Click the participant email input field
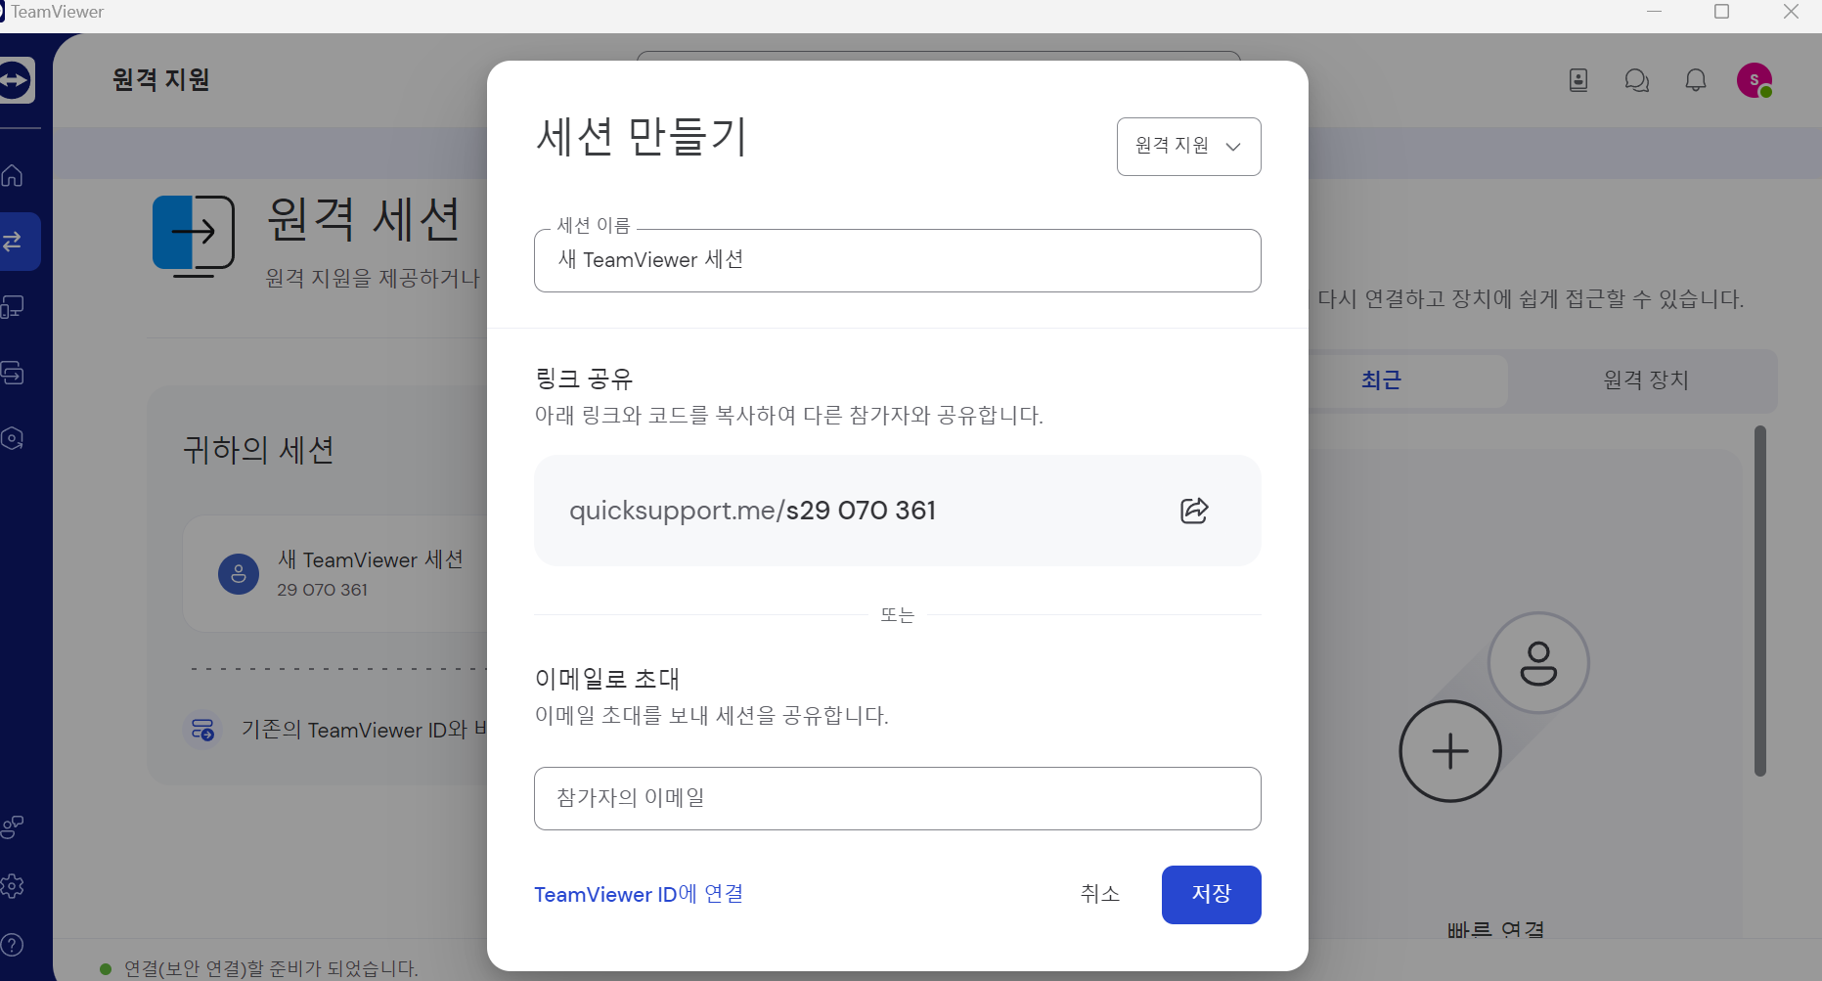 pos(897,798)
